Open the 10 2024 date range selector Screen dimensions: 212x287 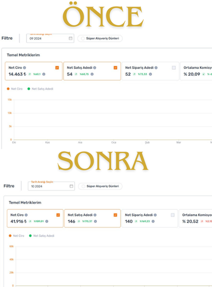pyautogui.click(x=52, y=186)
